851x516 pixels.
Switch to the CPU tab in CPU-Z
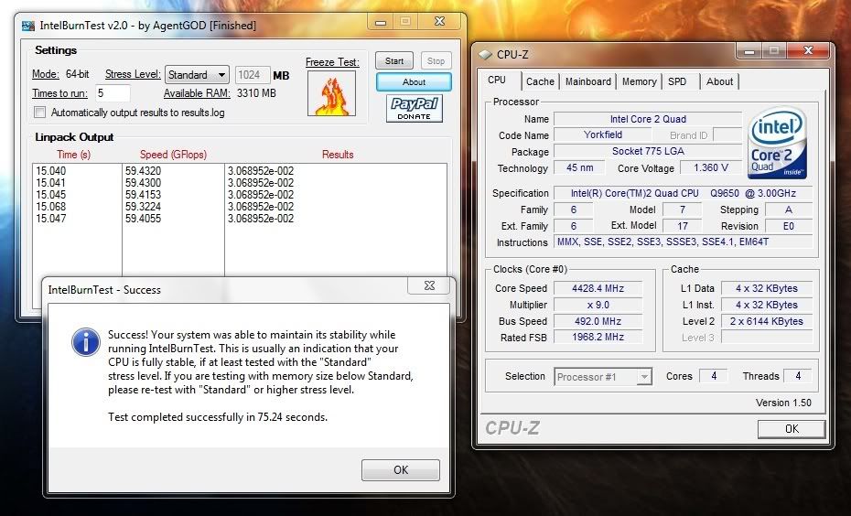(x=497, y=81)
